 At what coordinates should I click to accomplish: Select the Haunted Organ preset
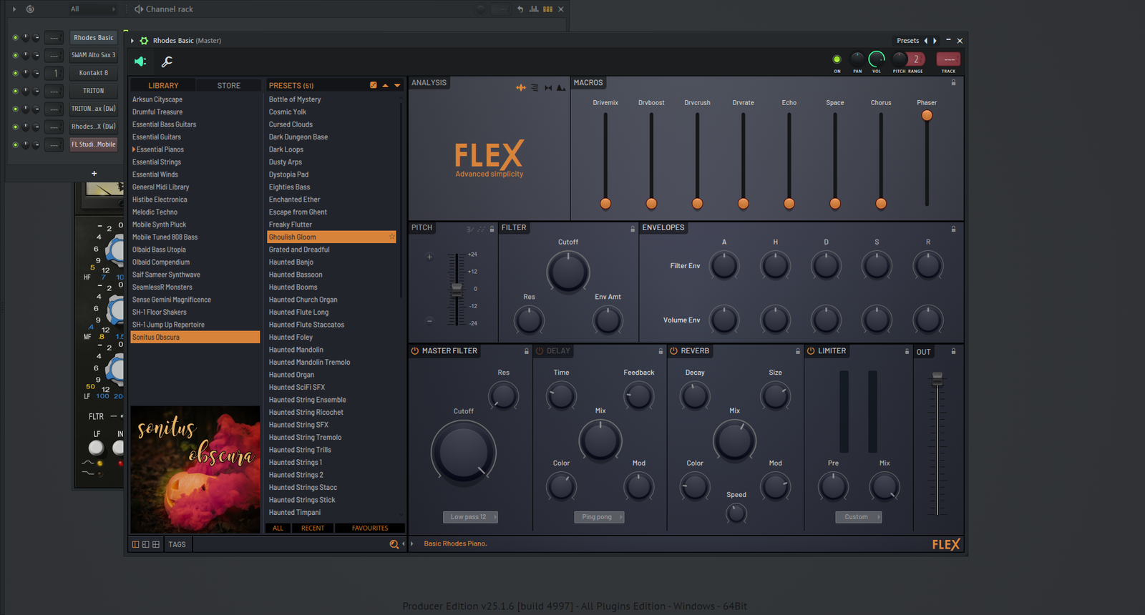click(x=291, y=375)
